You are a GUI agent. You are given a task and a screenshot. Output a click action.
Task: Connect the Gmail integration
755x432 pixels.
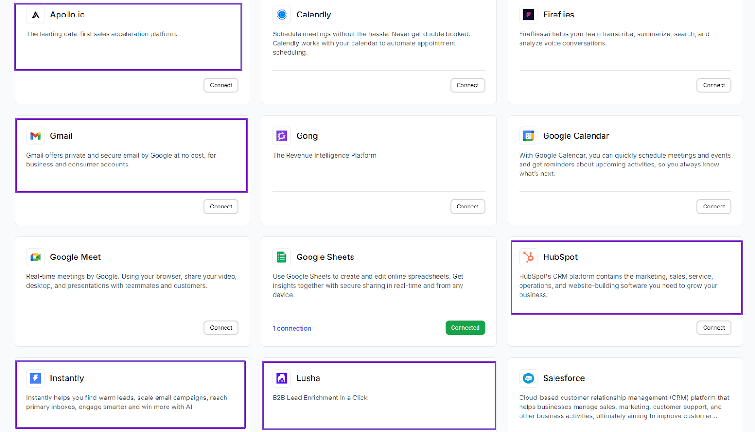pyautogui.click(x=221, y=207)
